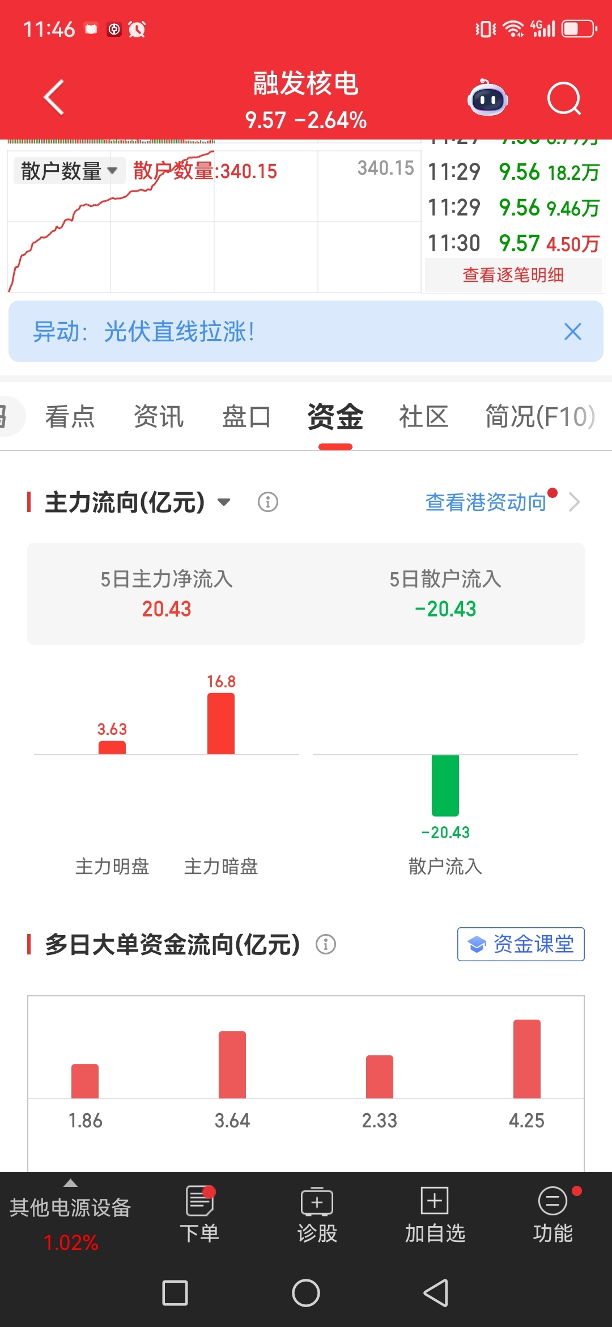Tap the search magnifier icon
The width and height of the screenshot is (612, 1327).
564,99
